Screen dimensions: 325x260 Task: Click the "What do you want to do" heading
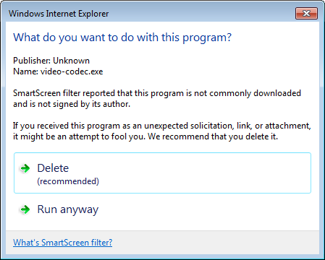point(122,38)
